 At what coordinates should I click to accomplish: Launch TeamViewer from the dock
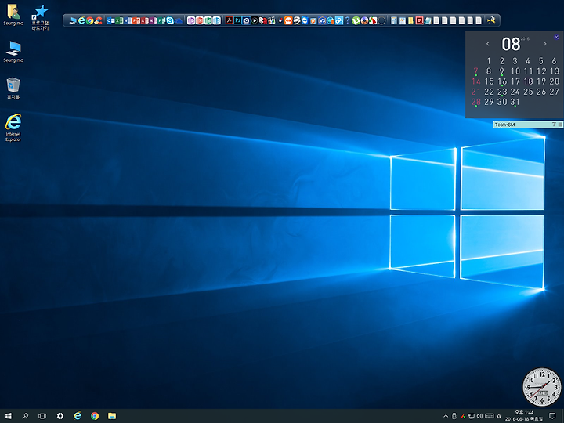[x=305, y=20]
